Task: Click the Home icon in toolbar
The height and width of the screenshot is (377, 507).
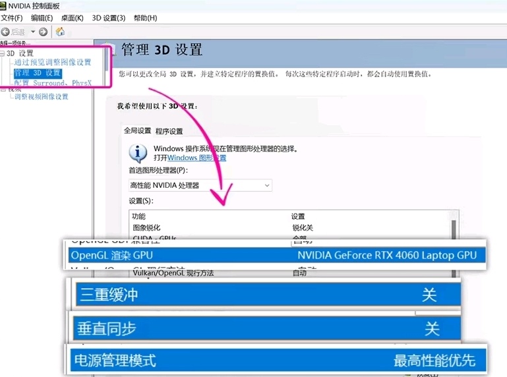Action: pyautogui.click(x=60, y=32)
